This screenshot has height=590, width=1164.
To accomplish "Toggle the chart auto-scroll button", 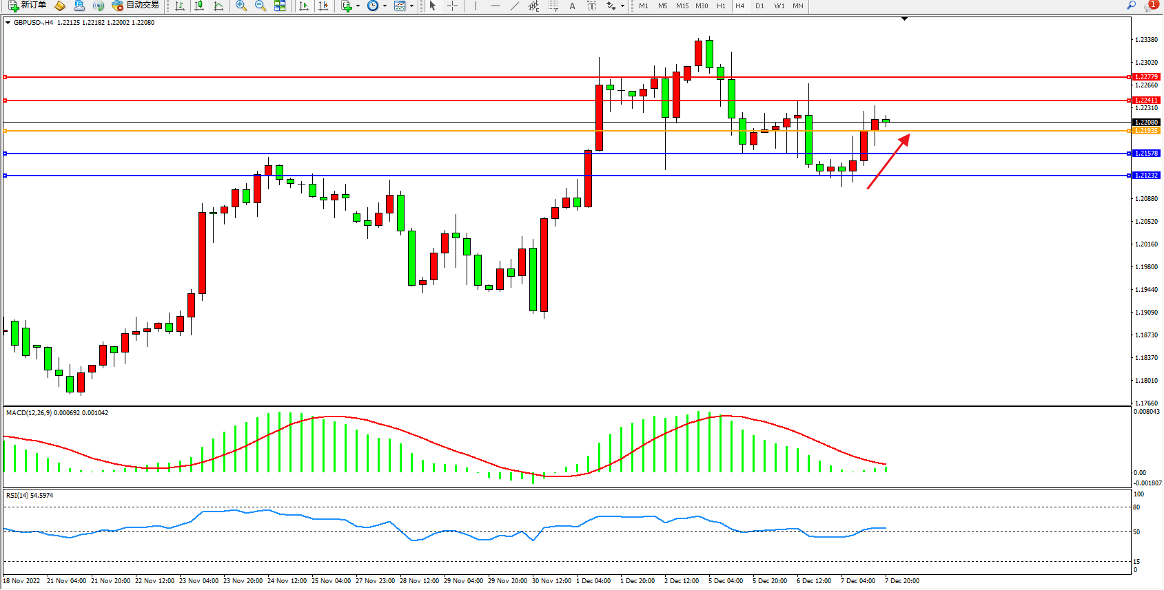I will [303, 6].
